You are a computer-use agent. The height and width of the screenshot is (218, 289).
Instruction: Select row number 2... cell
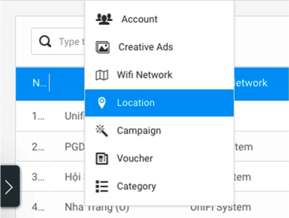point(38,147)
